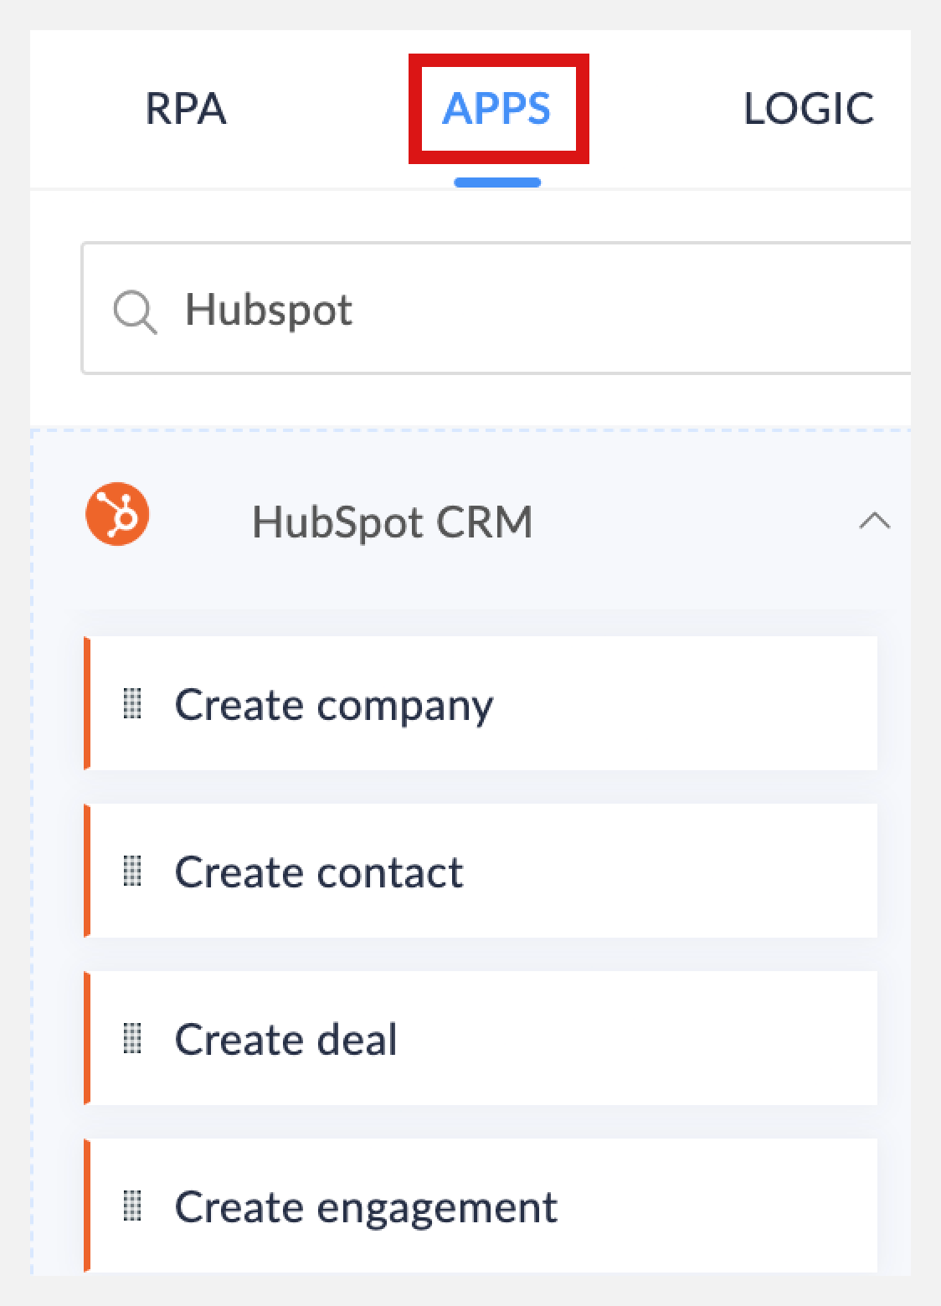Click the drag handle beside Create deal
This screenshot has width=941, height=1306.
click(x=134, y=1039)
